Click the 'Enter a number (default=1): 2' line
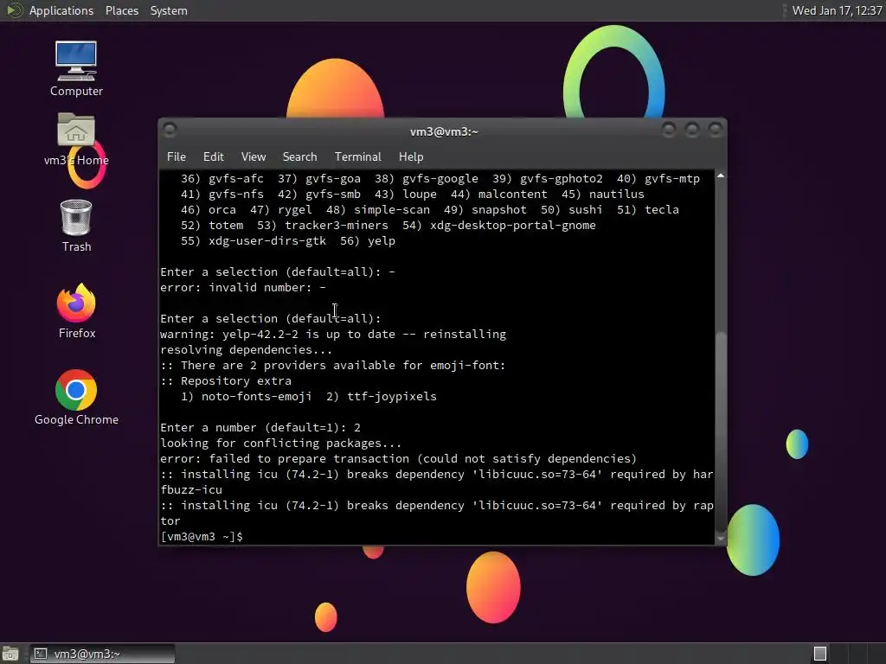 [x=260, y=427]
